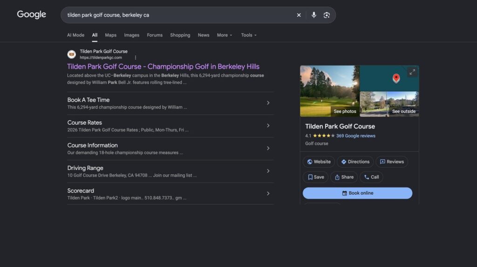Viewport: 477px width, 267px height.
Task: Click the Book online button
Action: coord(357,193)
